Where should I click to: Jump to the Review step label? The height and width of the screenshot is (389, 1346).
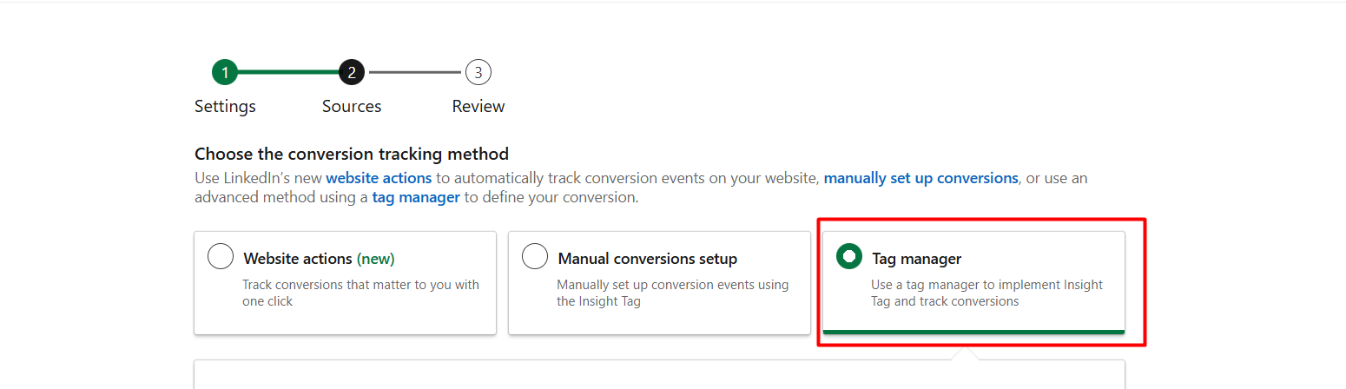pos(478,107)
